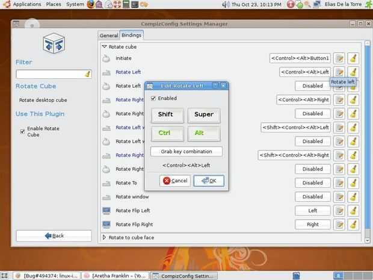Click reset broom for <Control><Alt>Left binding
The width and height of the screenshot is (373, 280).
coord(353,72)
